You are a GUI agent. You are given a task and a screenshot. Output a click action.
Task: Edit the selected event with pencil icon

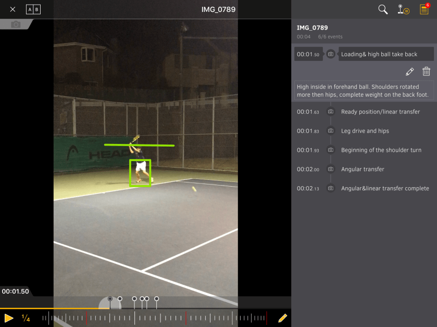click(x=410, y=72)
